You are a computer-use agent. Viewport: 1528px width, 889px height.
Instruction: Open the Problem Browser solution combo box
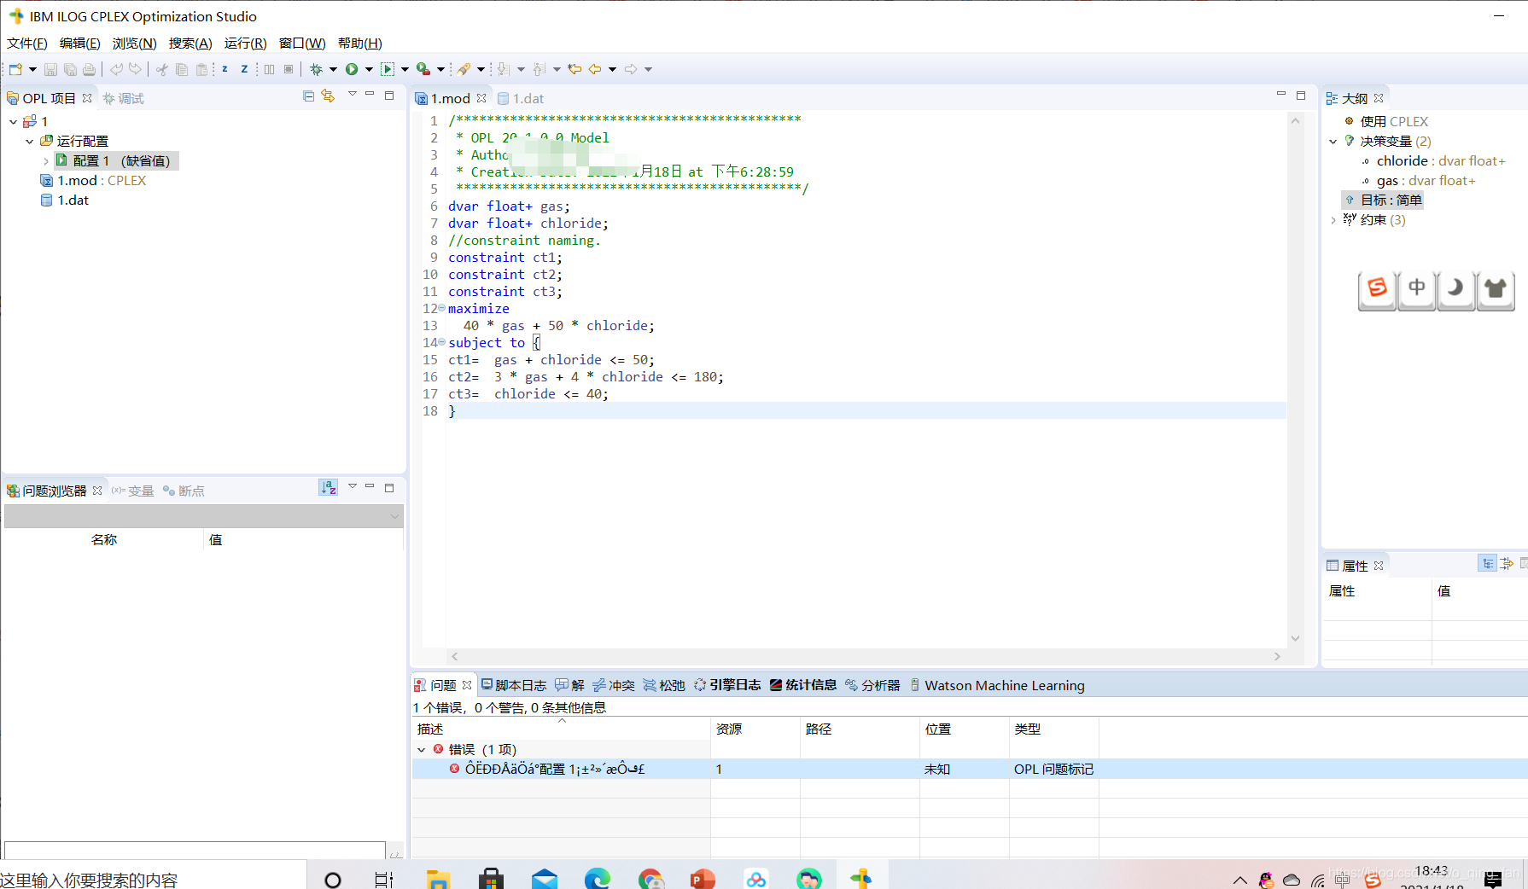[x=203, y=516]
